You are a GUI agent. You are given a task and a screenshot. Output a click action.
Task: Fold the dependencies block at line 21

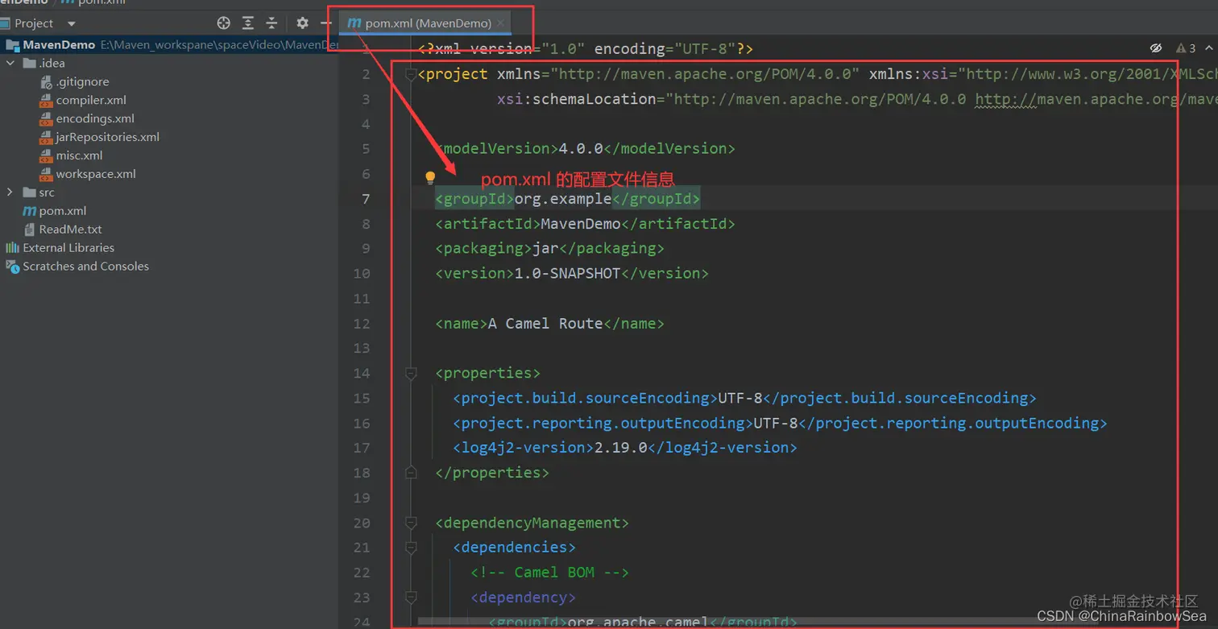coord(411,548)
